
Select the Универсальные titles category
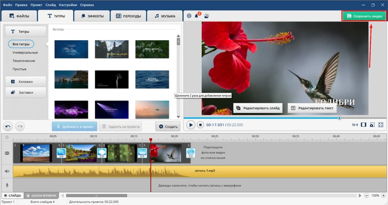tap(25, 52)
